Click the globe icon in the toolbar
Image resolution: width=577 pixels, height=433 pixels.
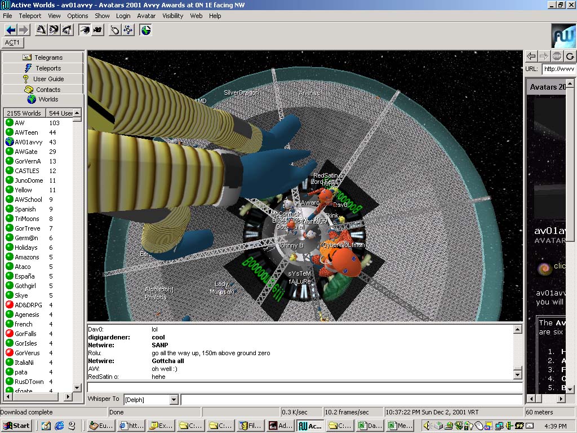(146, 30)
